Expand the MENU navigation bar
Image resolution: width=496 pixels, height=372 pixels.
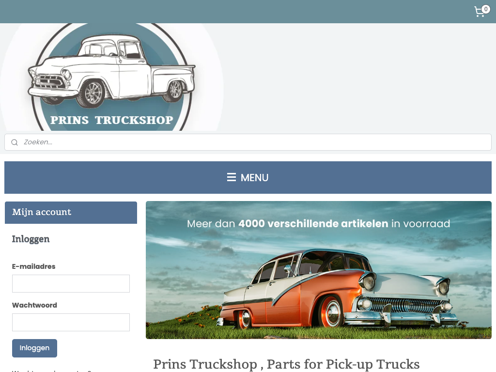(248, 177)
